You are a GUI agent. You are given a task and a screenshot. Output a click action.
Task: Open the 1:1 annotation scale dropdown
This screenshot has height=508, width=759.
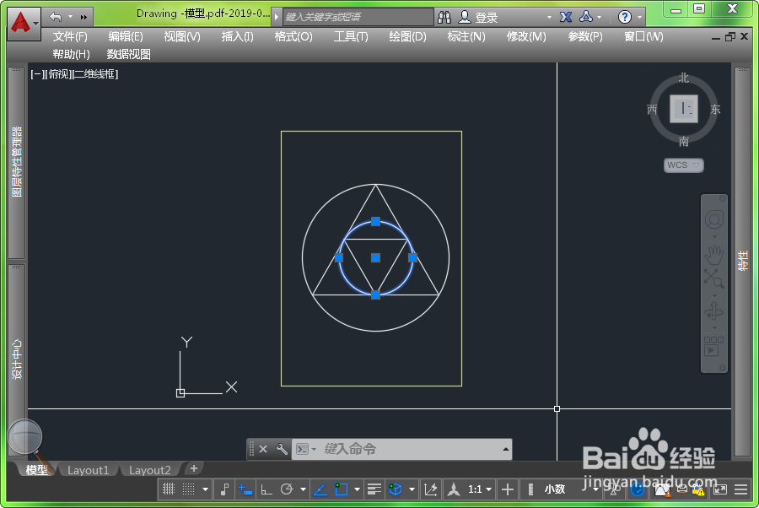[479, 489]
